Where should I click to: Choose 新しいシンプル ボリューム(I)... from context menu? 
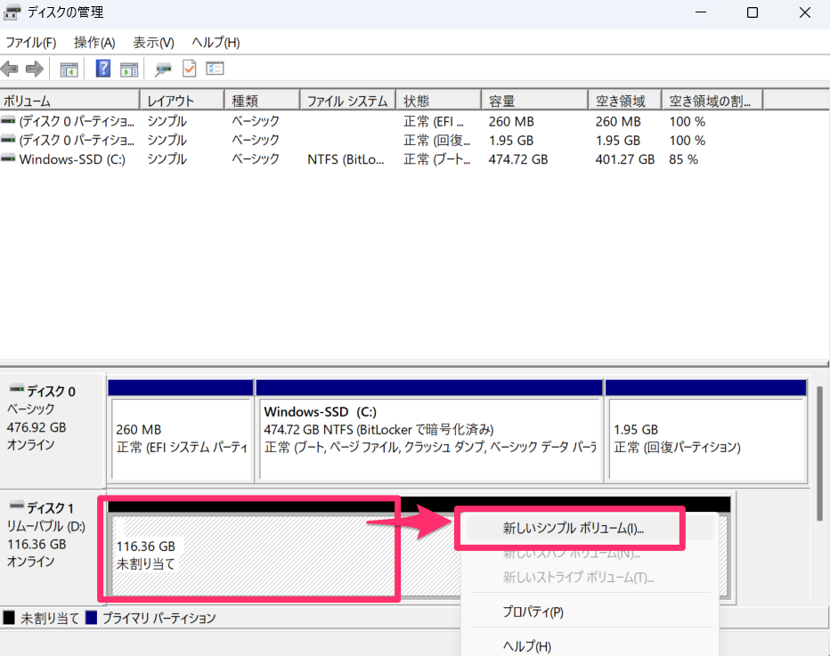pos(573,528)
